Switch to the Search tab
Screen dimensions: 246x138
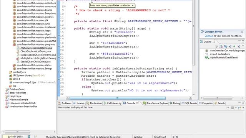219,103
